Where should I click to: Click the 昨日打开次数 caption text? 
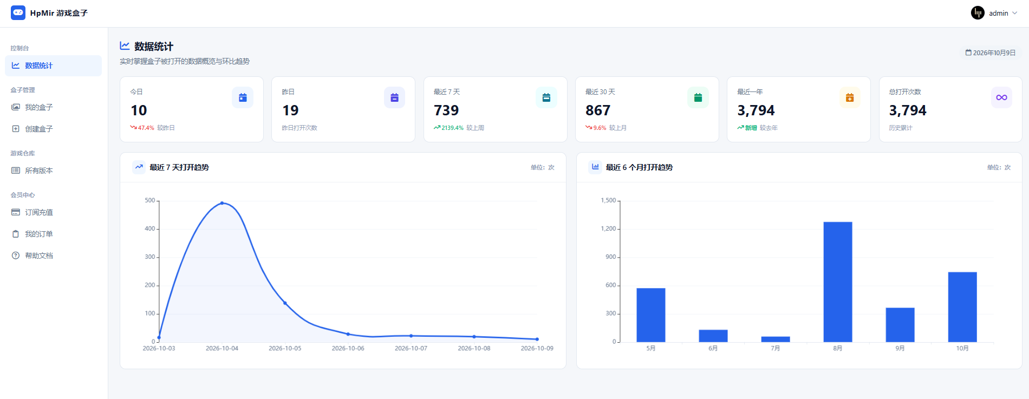pos(299,128)
